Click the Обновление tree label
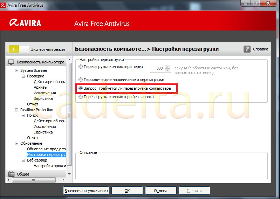 pyautogui.click(x=31, y=143)
